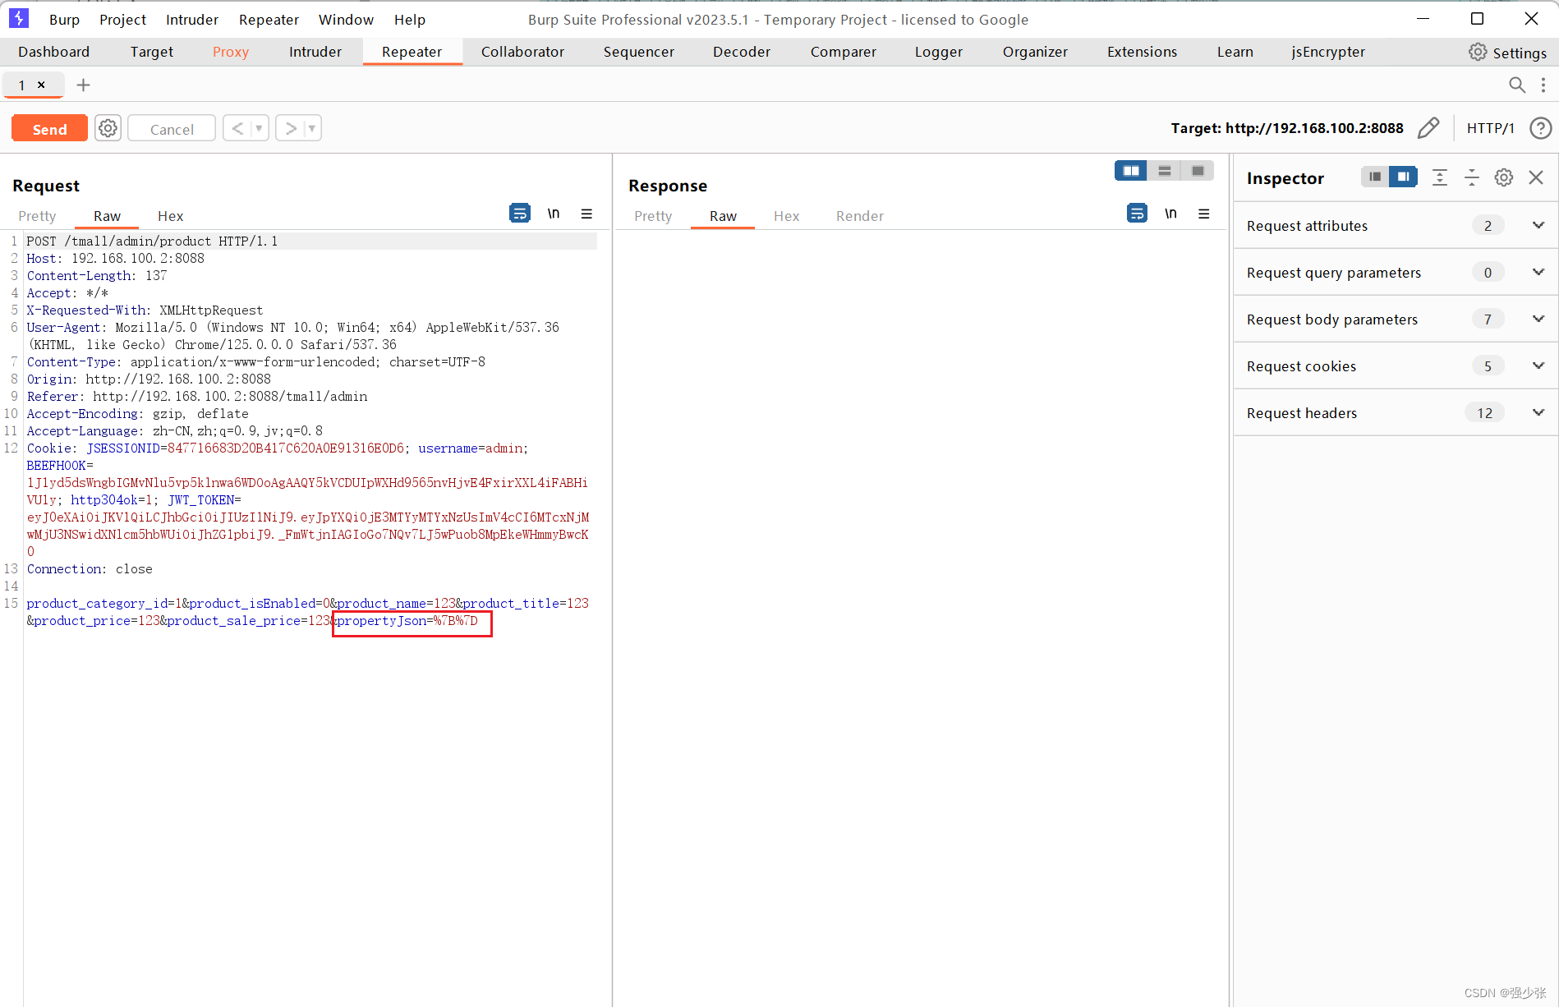Go forward to next request arrow
Image resolution: width=1559 pixels, height=1007 pixels.
290,128
